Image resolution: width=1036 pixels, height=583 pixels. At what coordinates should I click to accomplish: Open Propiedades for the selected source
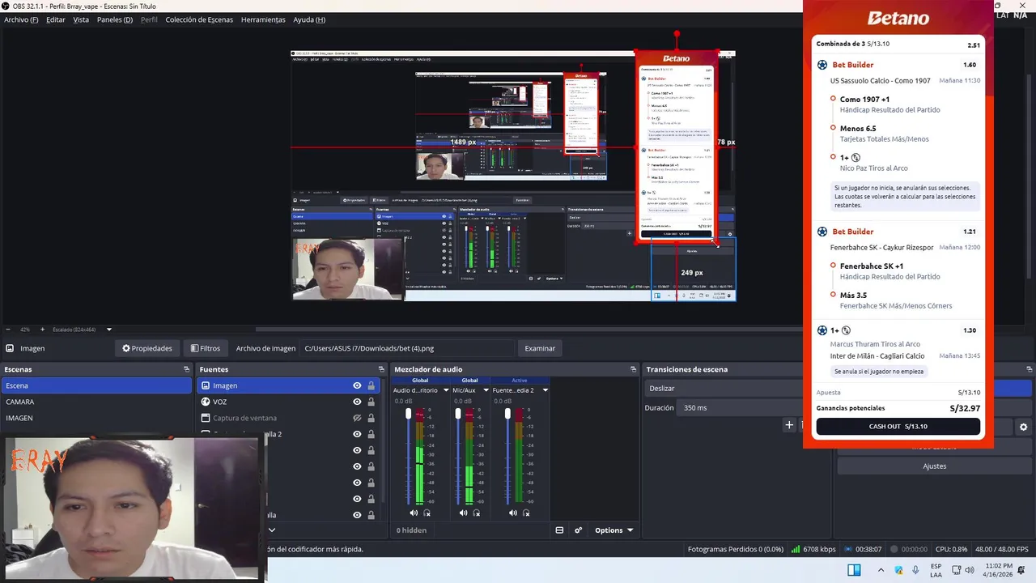(x=147, y=348)
